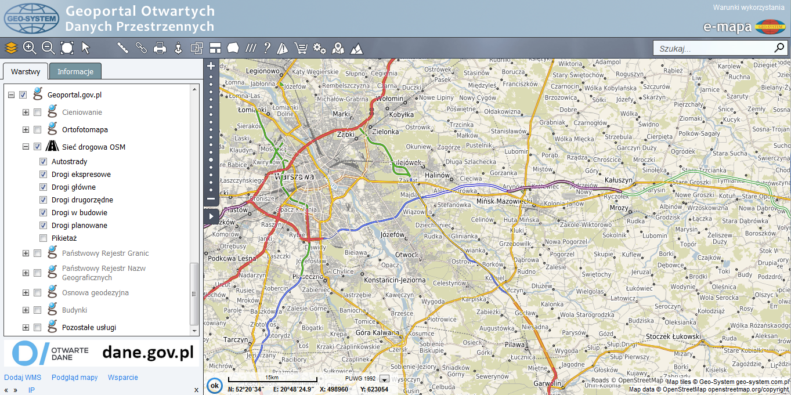Uncheck the Autostrady checkbox
This screenshot has height=395, width=791.
click(x=43, y=161)
